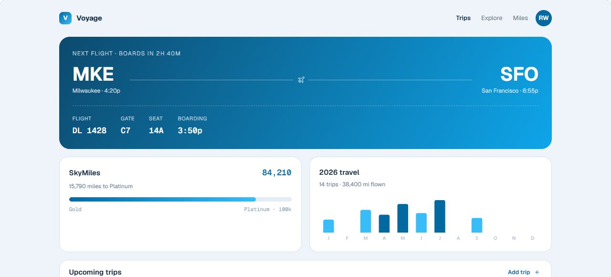Select the July bar in travel chart
Viewport: 611px width, 277px height.
pyautogui.click(x=440, y=216)
